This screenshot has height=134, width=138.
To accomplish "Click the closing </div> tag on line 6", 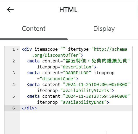I will point(29,108).
